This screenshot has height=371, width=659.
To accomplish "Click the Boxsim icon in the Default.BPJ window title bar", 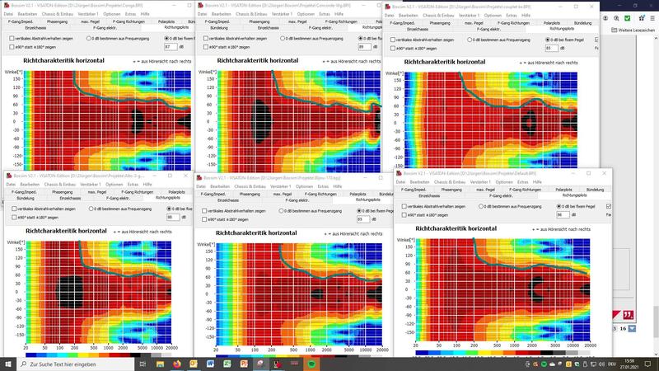I will (x=399, y=173).
